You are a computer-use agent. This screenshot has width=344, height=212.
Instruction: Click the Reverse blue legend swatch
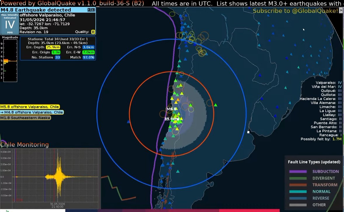pos(298,198)
